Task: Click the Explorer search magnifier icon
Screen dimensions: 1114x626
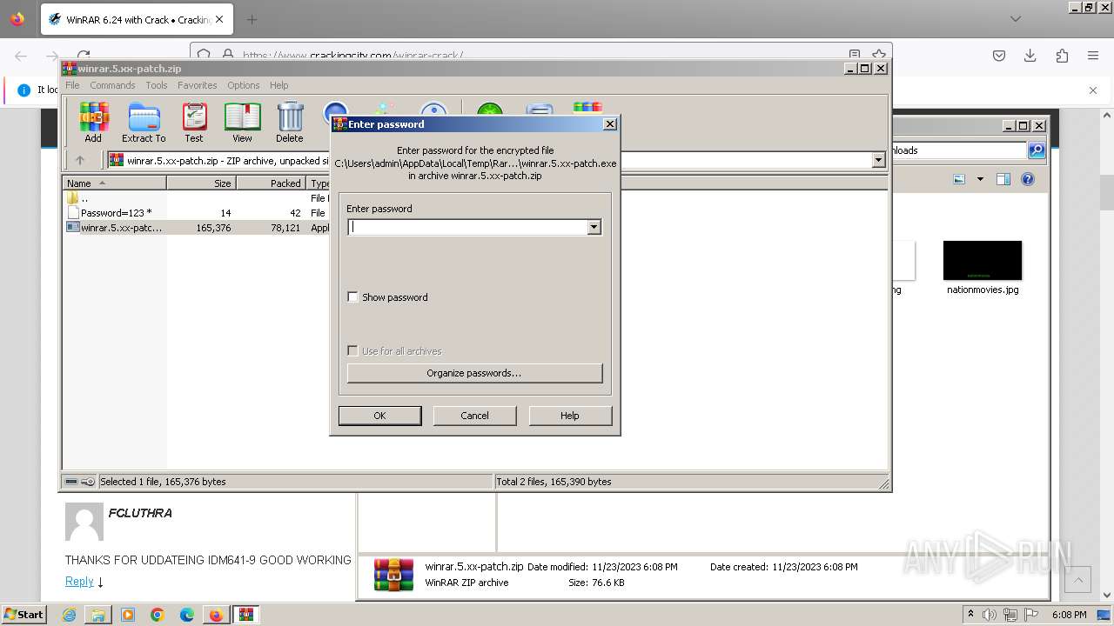Action: (x=1037, y=150)
